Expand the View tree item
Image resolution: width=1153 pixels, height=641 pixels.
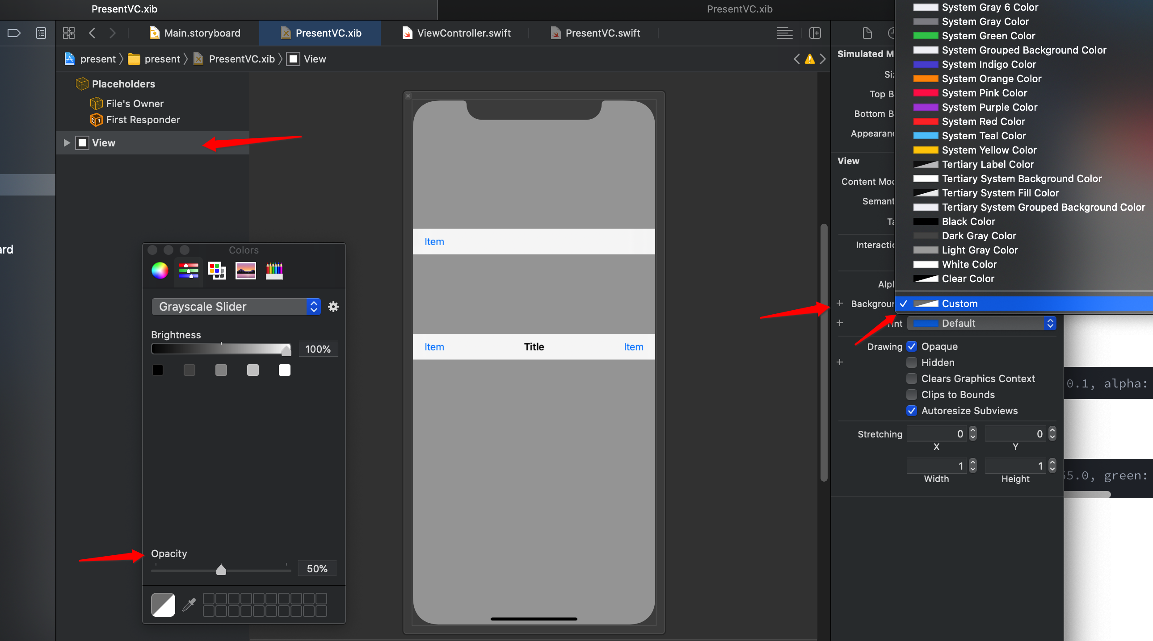67,143
